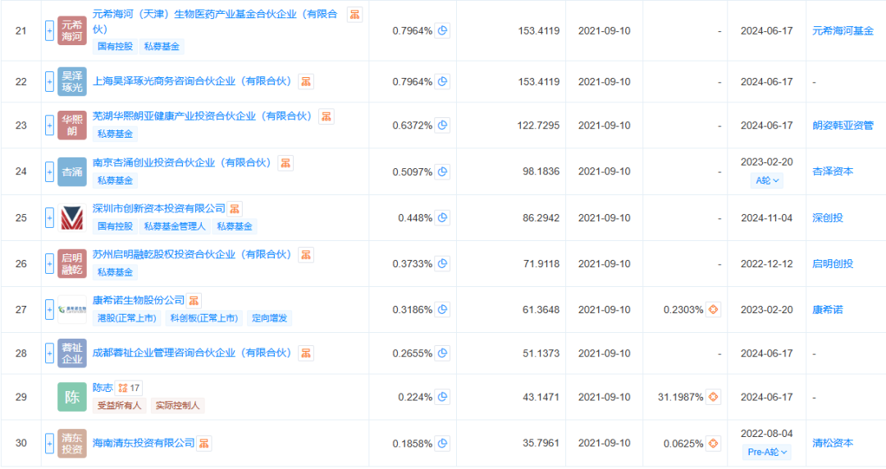This screenshot has width=886, height=469.
Task: Open 南京杏涌创业投资合伙企业 link
Action: (182, 162)
